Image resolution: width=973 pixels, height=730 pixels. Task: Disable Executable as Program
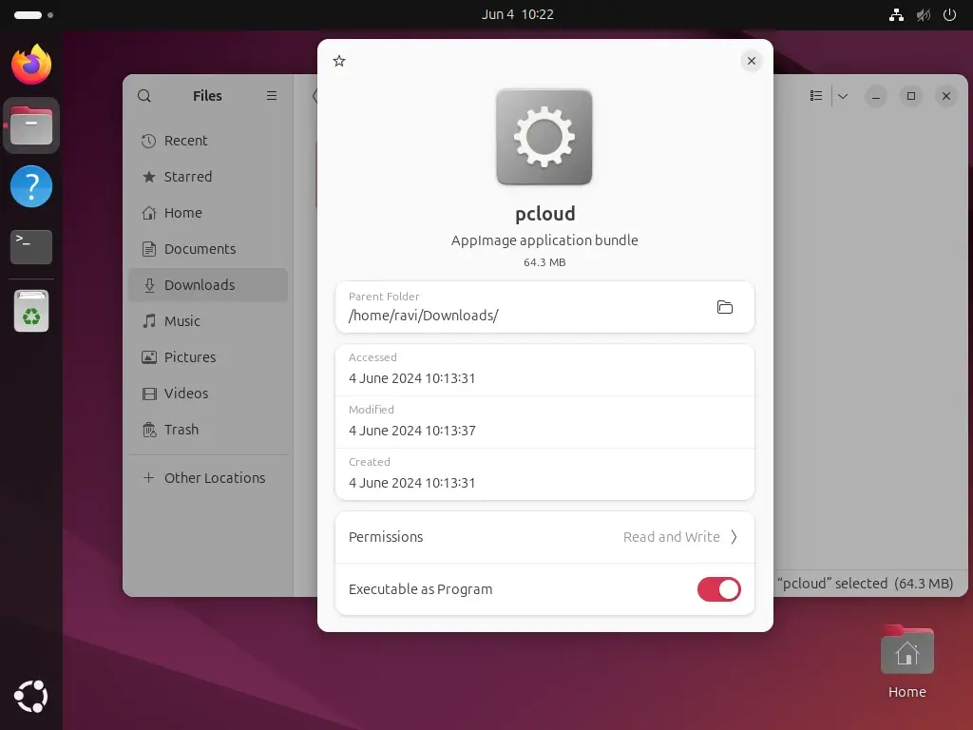click(x=718, y=589)
